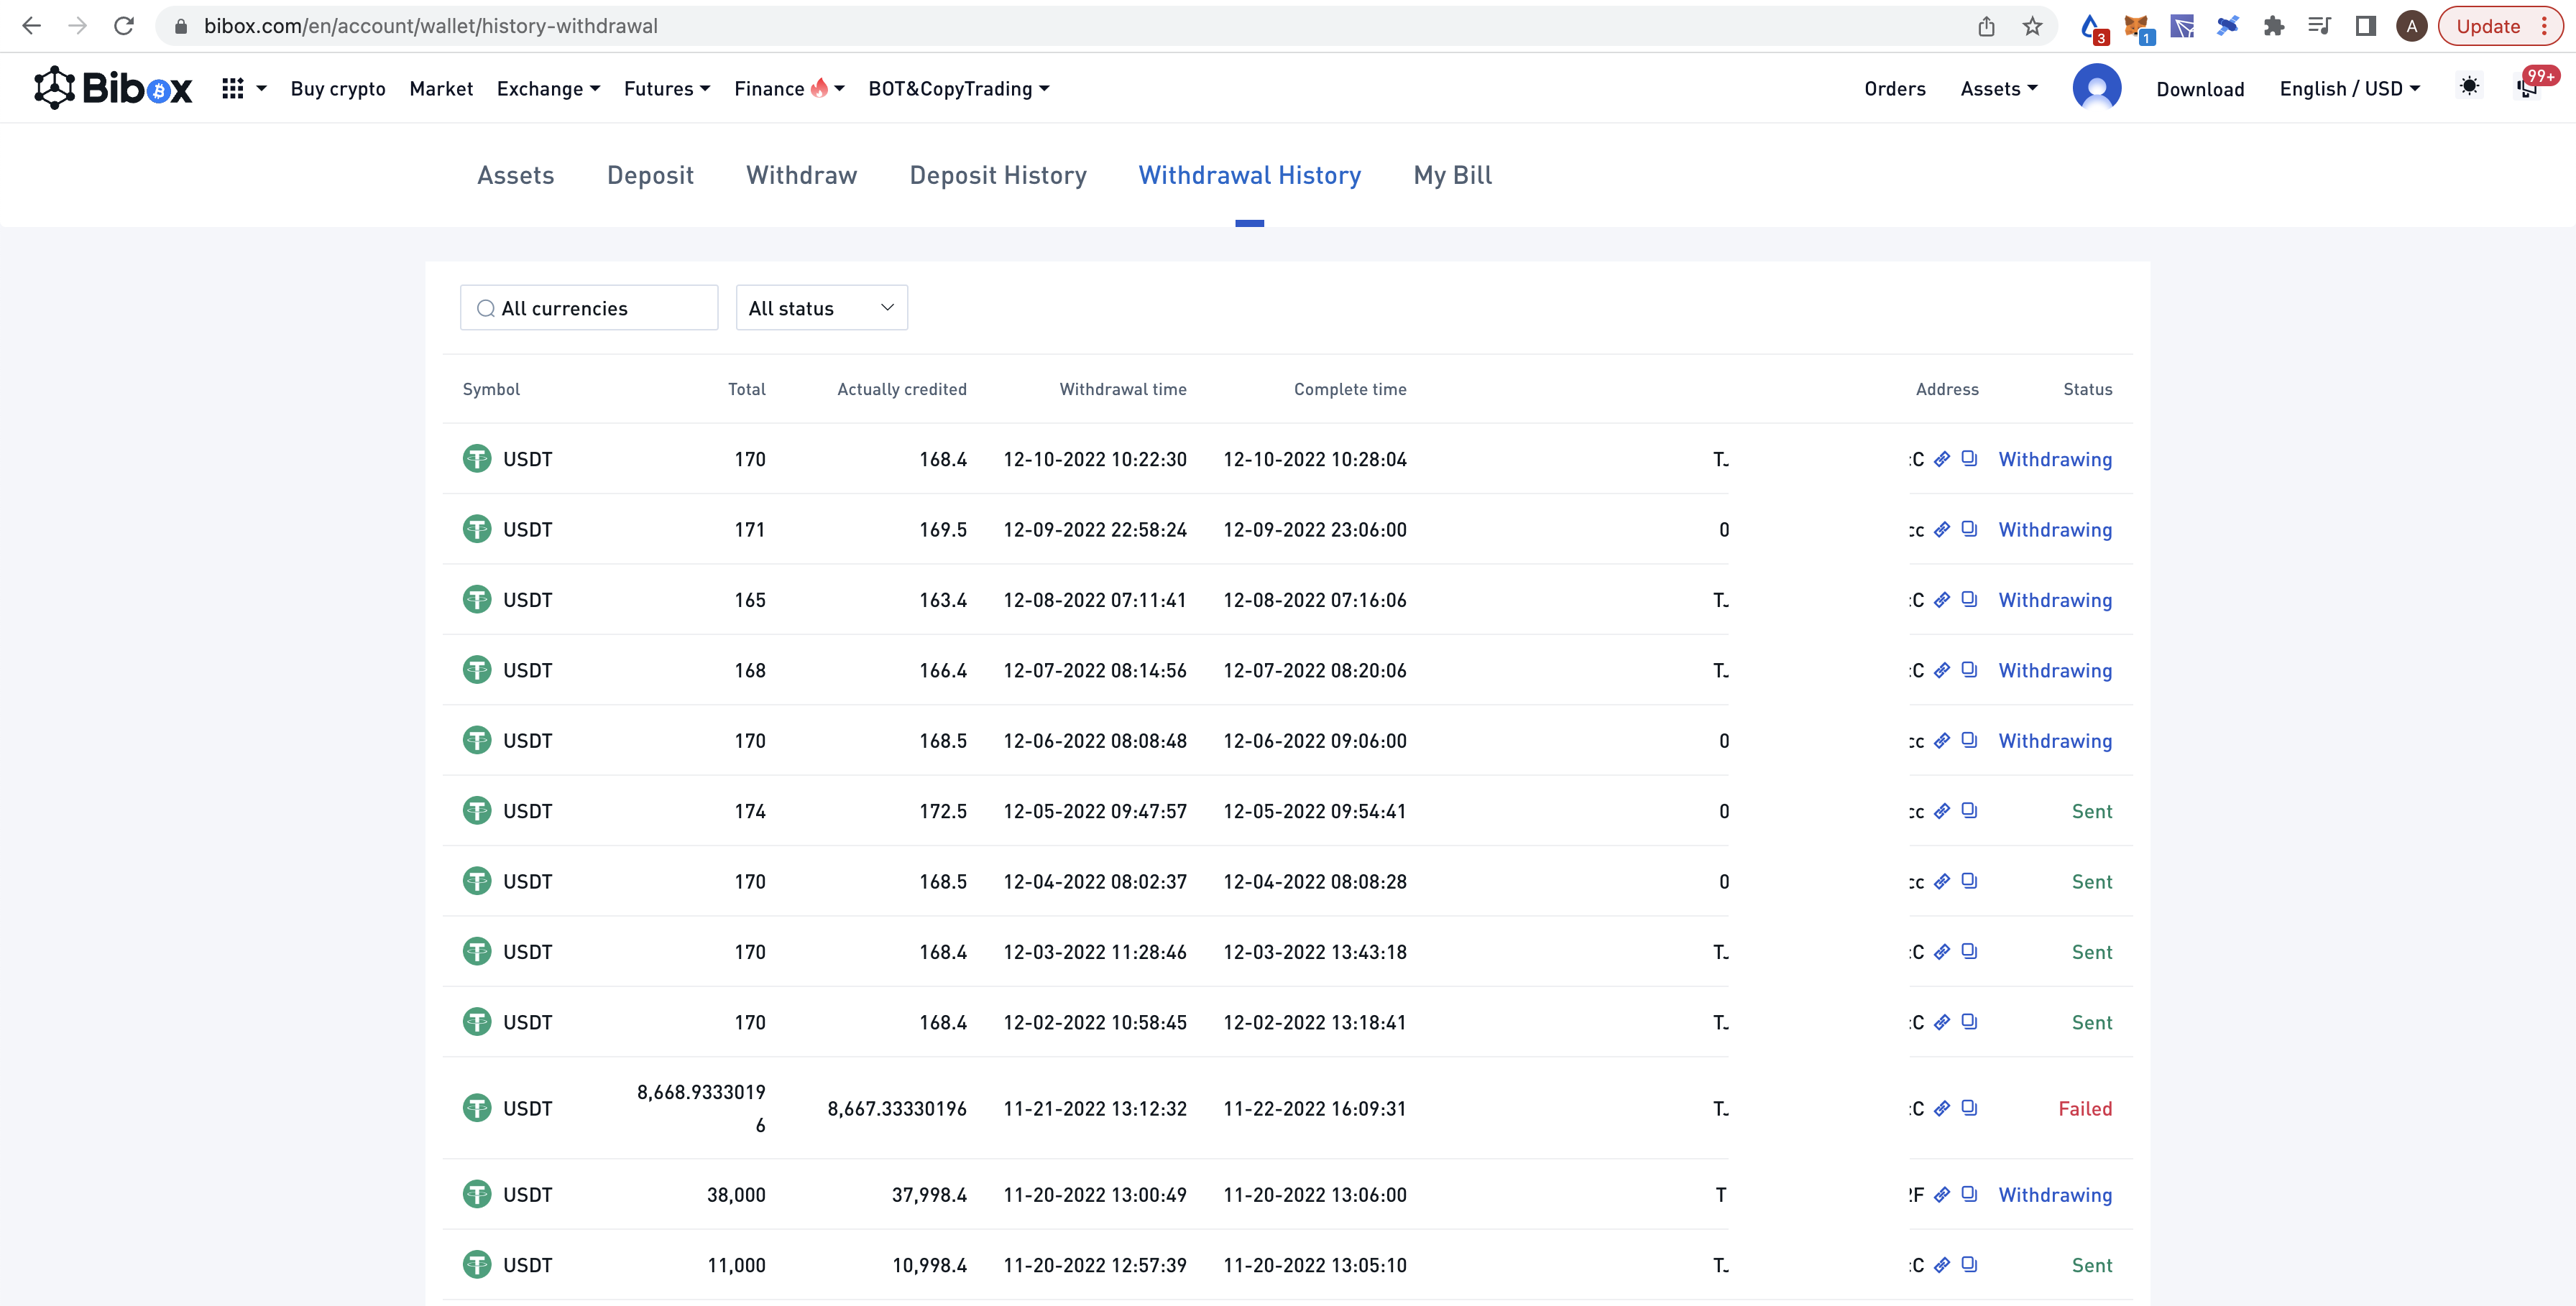This screenshot has height=1306, width=2576.
Task: Switch to the Deposit History tab
Action: 997,175
